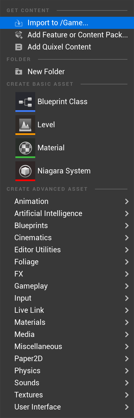Expand the Animation submenu arrow
134x418 pixels.
[x=127, y=201]
